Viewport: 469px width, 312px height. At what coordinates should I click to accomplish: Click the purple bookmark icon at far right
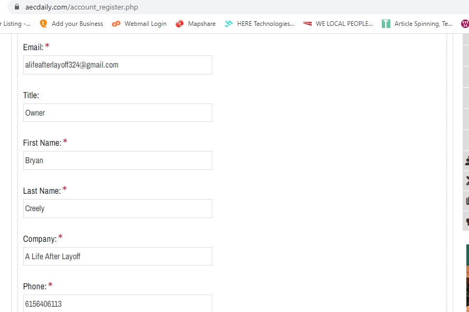[465, 24]
